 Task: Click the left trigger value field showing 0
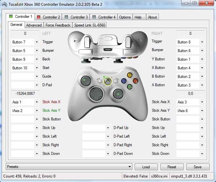click(25, 34)
